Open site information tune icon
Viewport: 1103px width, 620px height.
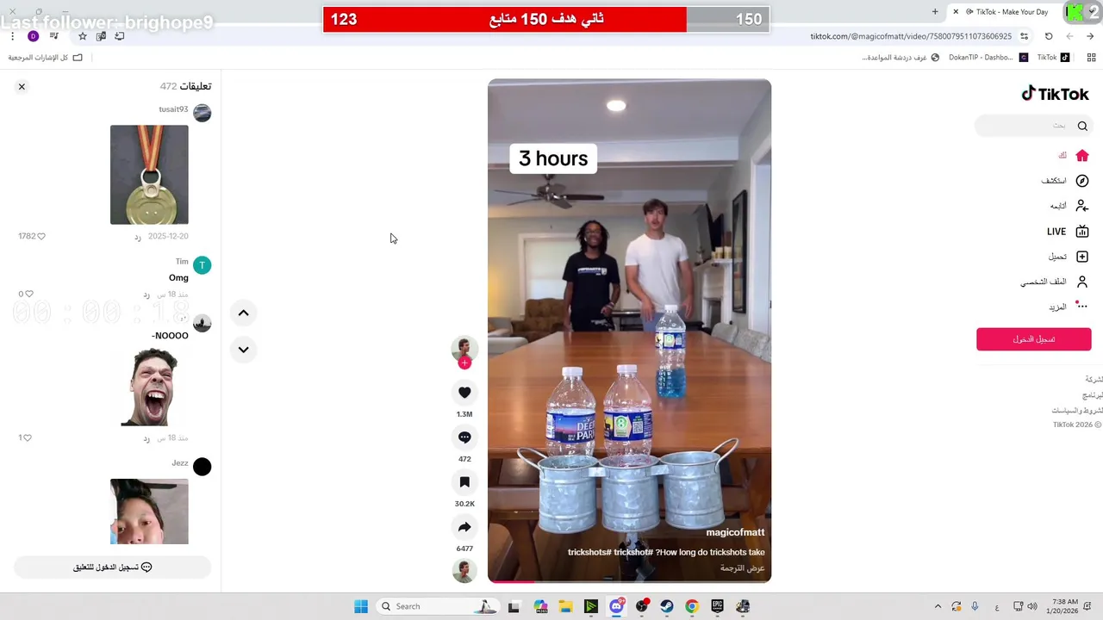click(1024, 36)
